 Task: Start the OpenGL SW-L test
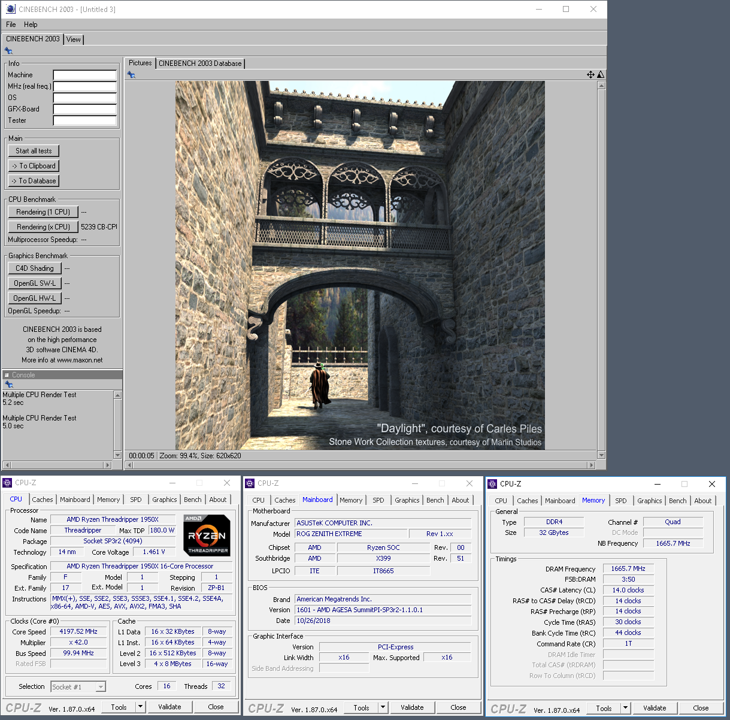35,283
